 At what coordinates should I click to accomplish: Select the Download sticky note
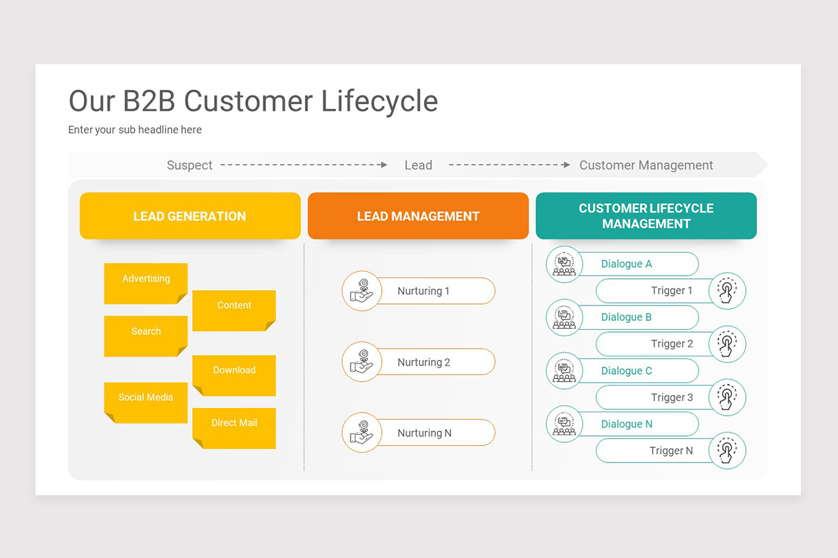point(234,375)
